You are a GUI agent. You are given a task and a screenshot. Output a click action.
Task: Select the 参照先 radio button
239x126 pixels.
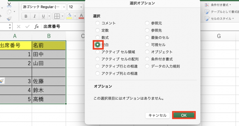[x=147, y=30]
